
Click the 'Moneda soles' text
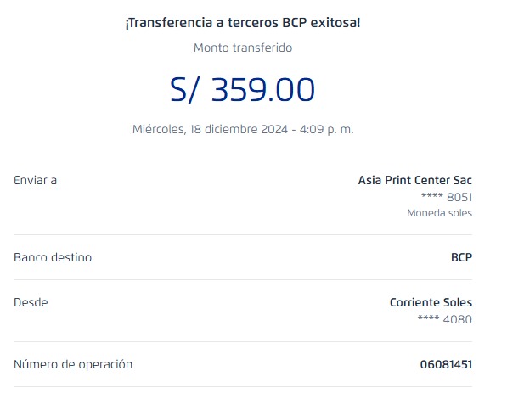(x=439, y=213)
